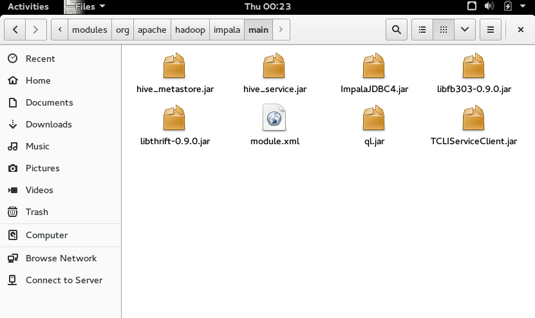Open the clock calendar Thu 00:23
This screenshot has width=535, height=318.
pyautogui.click(x=268, y=6)
